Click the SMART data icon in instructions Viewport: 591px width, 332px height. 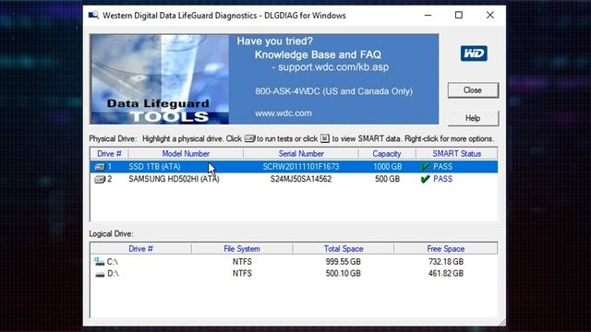click(x=325, y=138)
